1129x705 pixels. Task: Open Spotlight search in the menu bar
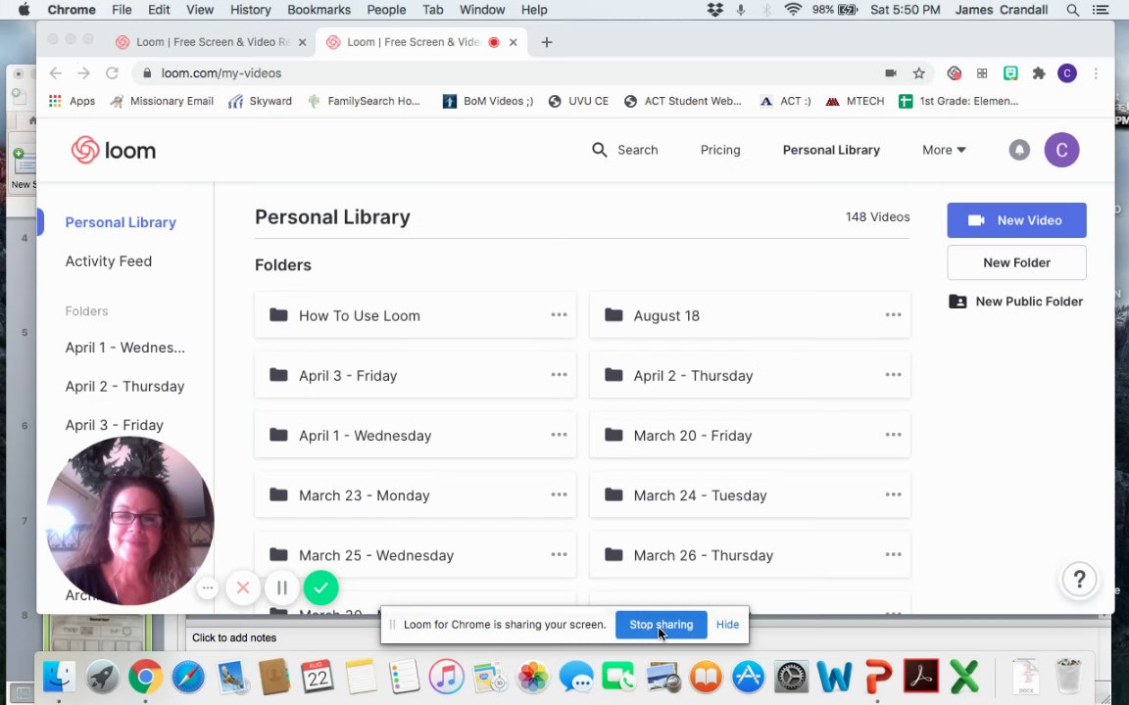1072,10
